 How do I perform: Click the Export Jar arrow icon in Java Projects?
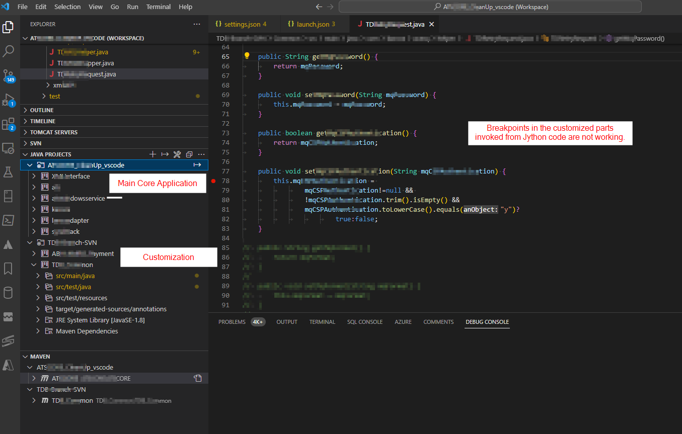click(165, 154)
